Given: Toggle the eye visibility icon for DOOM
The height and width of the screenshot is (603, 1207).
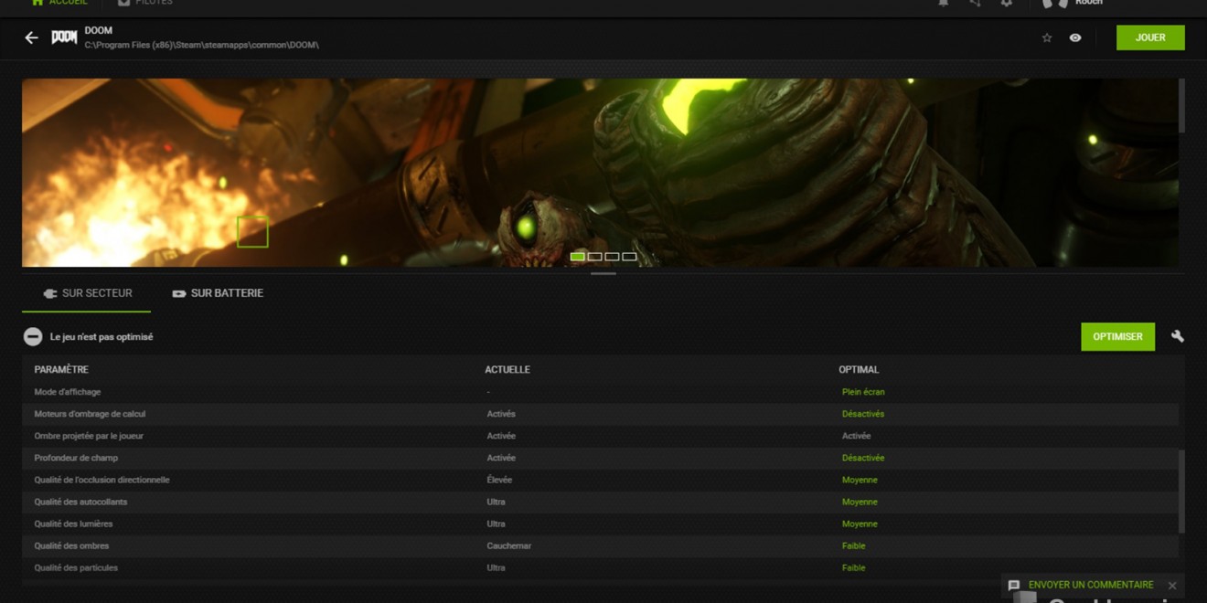Looking at the screenshot, I should (x=1075, y=37).
